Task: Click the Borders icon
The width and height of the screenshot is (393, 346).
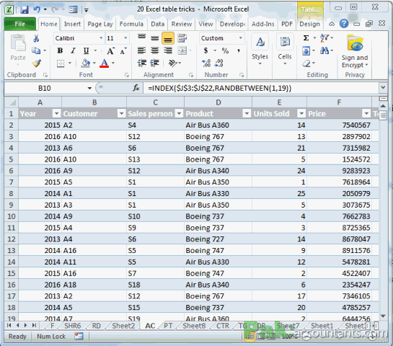Action: (x=61, y=63)
